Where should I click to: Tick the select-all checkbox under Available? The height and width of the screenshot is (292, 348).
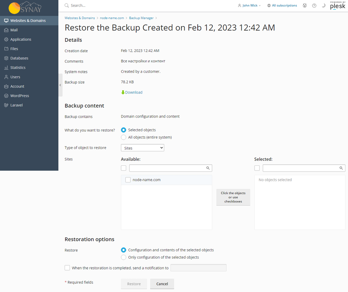(124, 168)
